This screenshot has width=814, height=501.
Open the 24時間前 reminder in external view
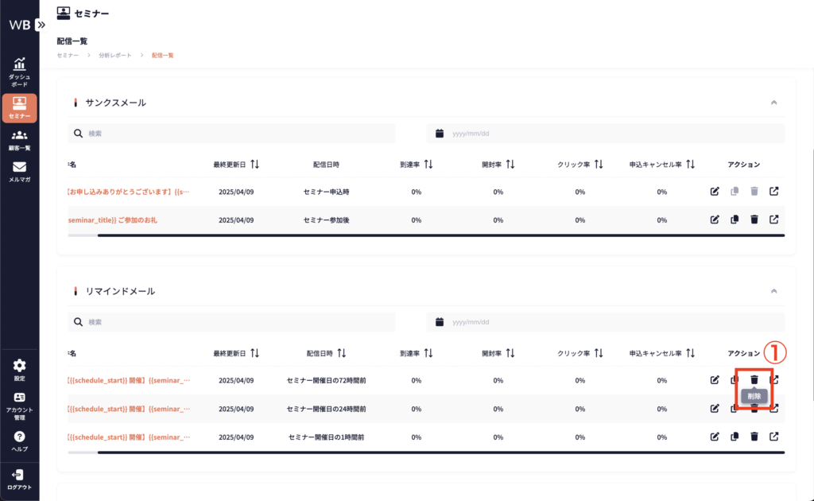[x=774, y=409]
